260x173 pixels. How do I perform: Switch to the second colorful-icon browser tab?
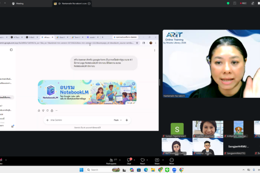pyautogui.click(x=77, y=37)
